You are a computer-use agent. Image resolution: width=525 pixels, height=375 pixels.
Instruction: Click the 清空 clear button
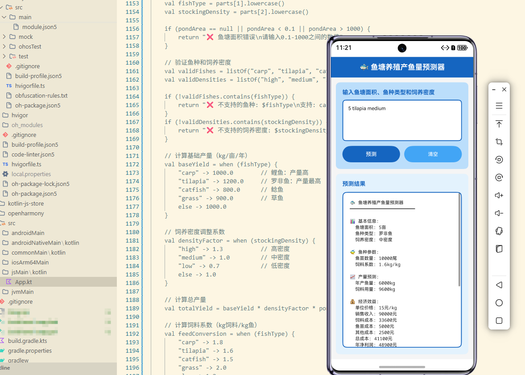coord(433,154)
